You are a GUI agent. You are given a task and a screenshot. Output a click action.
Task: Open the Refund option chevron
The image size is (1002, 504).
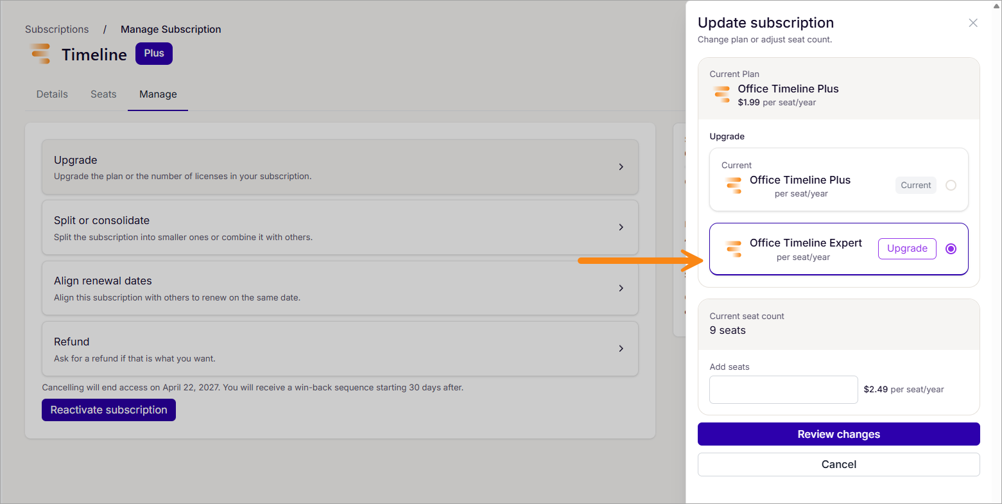[621, 349]
